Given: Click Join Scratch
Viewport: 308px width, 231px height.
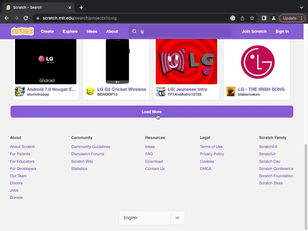Looking at the screenshot, I should pos(254,31).
